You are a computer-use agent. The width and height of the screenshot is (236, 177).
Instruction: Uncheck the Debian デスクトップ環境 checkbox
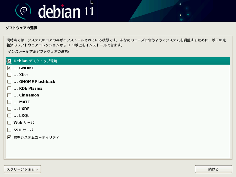coord(9,61)
